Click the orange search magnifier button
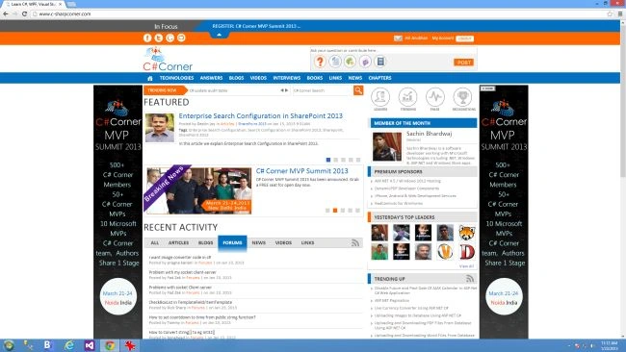This screenshot has width=626, height=352. click(x=358, y=90)
